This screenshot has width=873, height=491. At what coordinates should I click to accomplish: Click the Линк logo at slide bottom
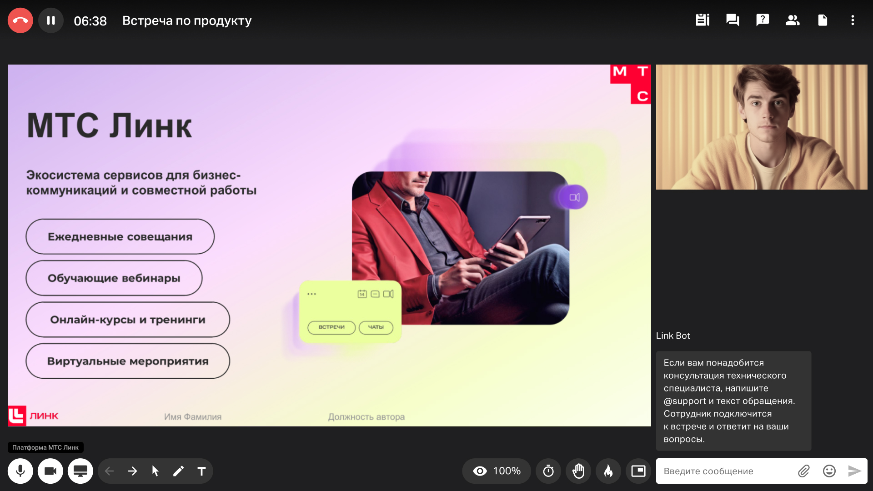pyautogui.click(x=34, y=416)
